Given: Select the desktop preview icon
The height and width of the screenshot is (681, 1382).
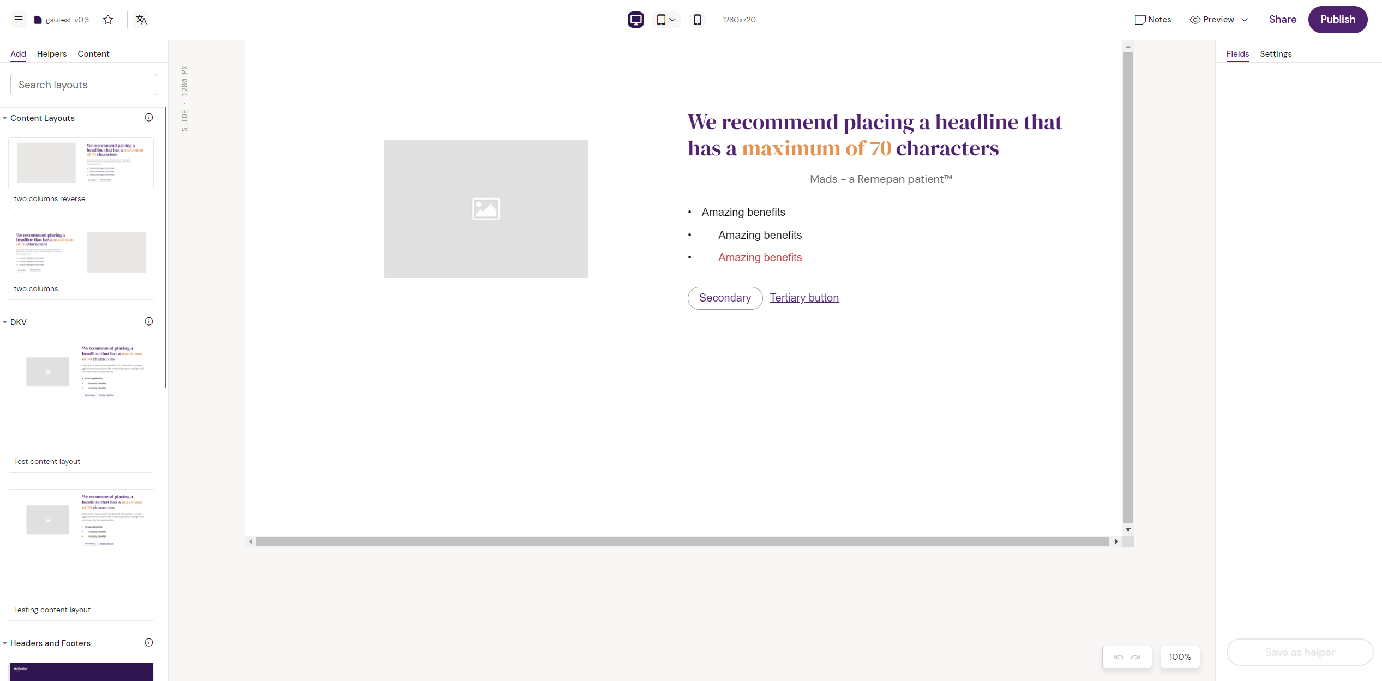Looking at the screenshot, I should pyautogui.click(x=635, y=19).
